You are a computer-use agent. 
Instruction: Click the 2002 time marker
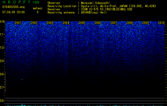34,23
